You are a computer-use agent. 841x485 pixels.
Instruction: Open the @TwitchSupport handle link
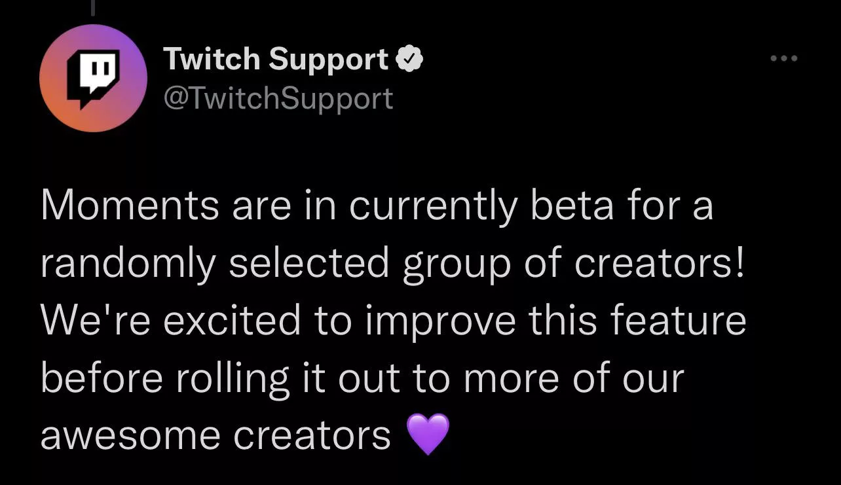[278, 98]
